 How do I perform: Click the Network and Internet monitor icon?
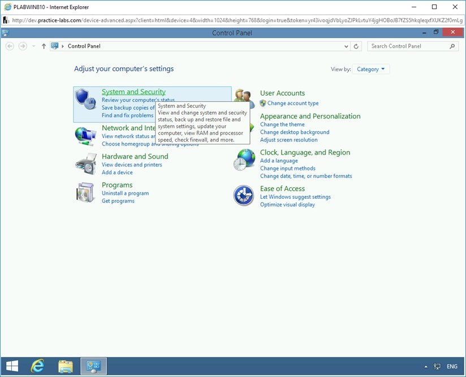pyautogui.click(x=85, y=136)
